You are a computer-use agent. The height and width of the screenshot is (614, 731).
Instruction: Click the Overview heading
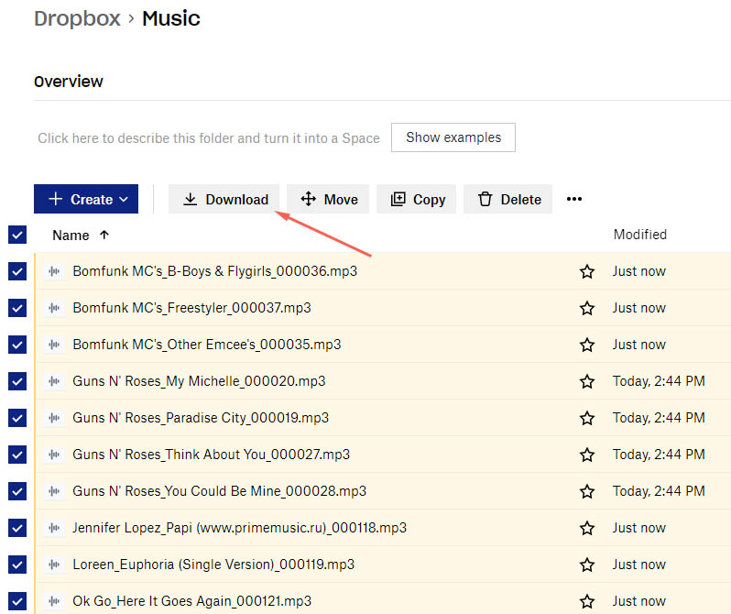point(69,82)
